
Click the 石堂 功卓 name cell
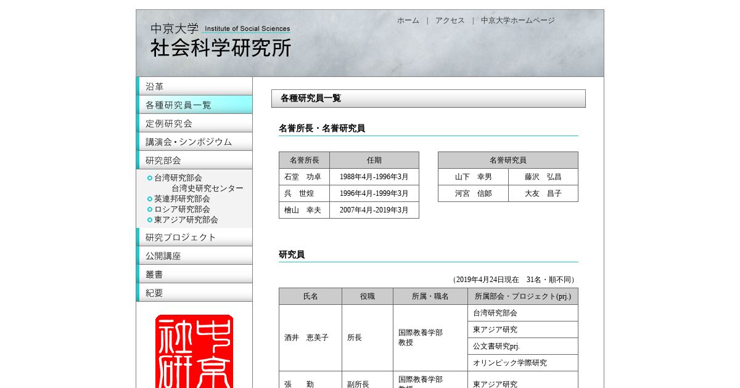(305, 177)
